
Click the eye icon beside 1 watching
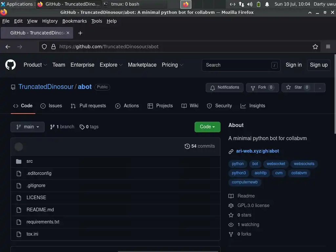pos(231,224)
